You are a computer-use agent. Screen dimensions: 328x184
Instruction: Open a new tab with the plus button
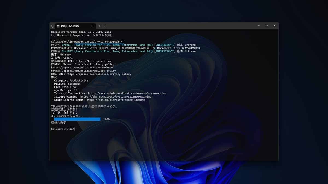coord(100,26)
